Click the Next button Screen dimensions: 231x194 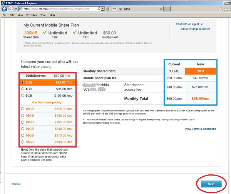point(211,184)
